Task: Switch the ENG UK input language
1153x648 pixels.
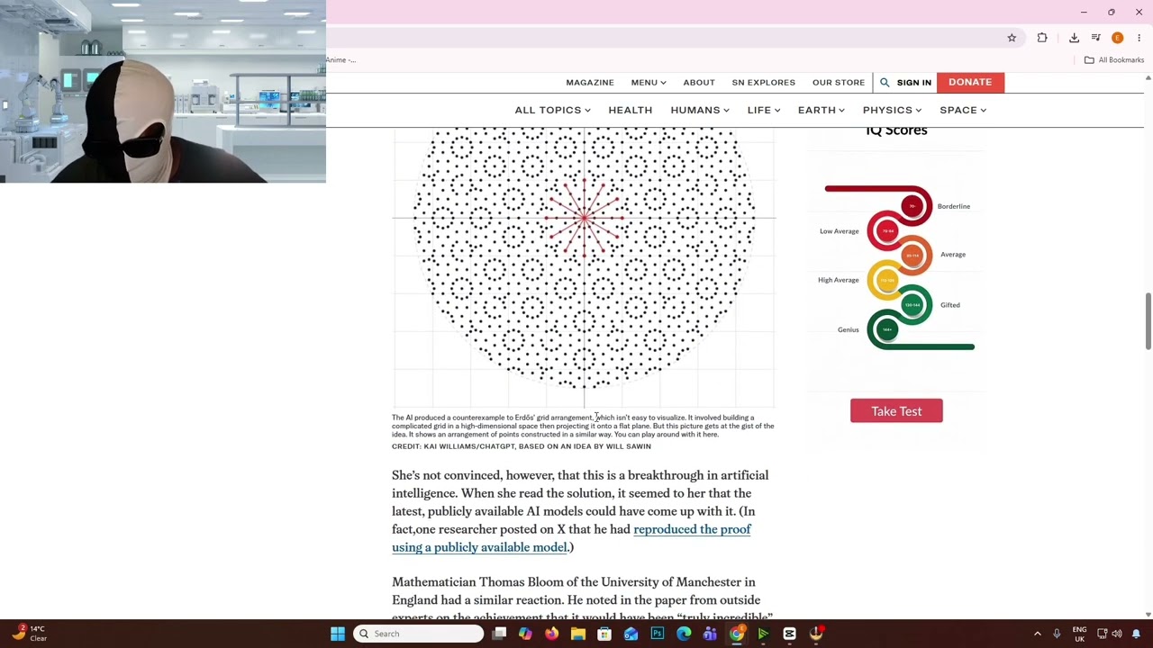Action: point(1079,634)
